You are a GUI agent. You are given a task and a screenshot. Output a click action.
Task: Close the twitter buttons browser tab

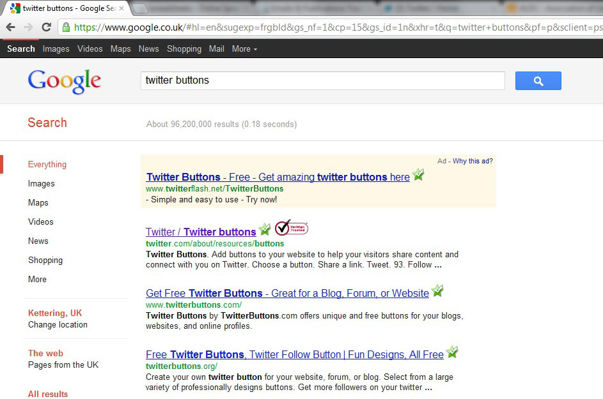(x=121, y=8)
